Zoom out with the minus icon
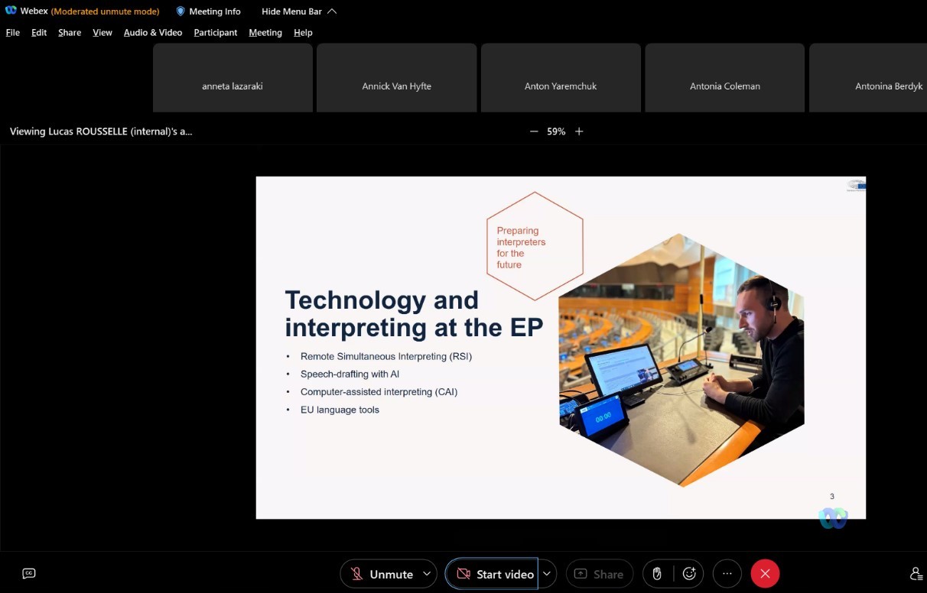 tap(534, 131)
